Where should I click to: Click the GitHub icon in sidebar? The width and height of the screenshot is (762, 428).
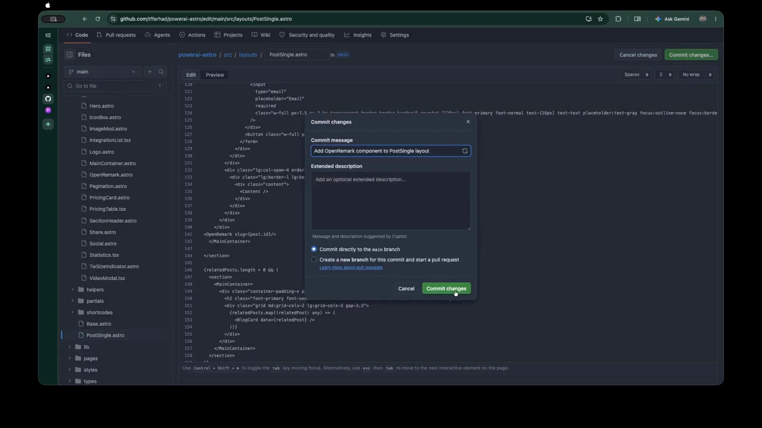point(48,99)
